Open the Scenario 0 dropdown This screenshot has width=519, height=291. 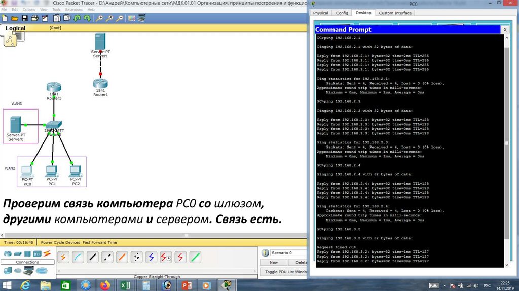point(288,253)
